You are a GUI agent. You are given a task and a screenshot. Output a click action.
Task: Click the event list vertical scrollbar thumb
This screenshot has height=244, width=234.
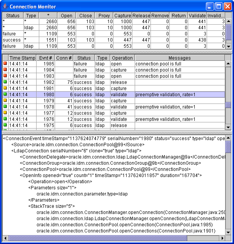coord(228,105)
